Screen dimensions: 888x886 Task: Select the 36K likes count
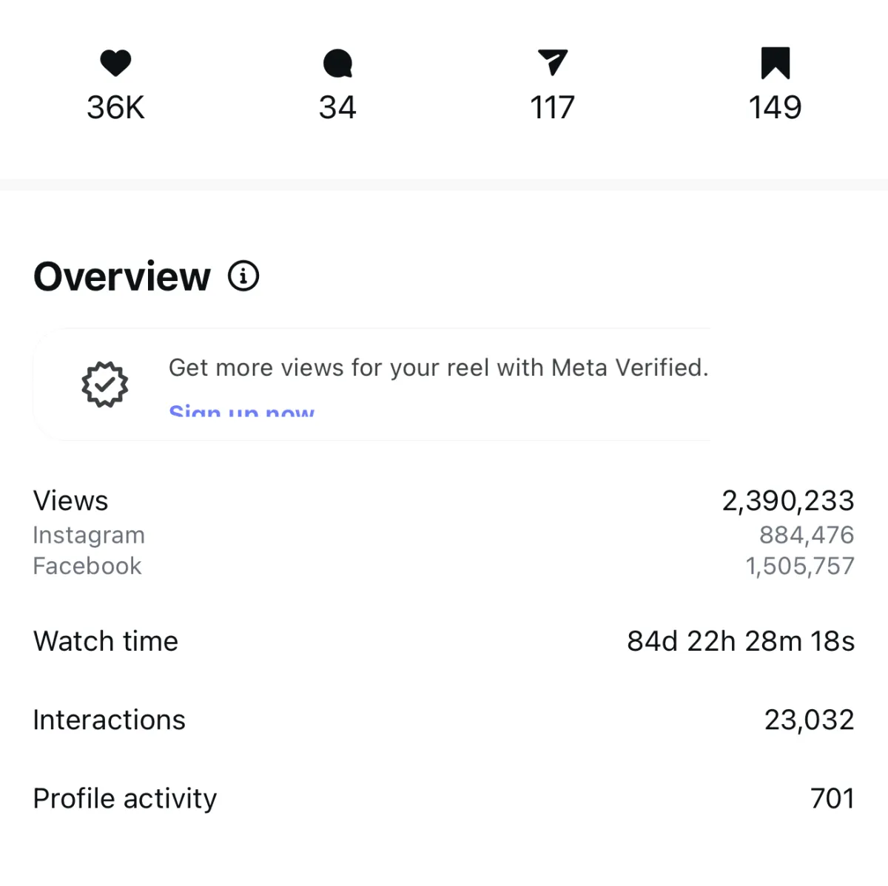(115, 108)
